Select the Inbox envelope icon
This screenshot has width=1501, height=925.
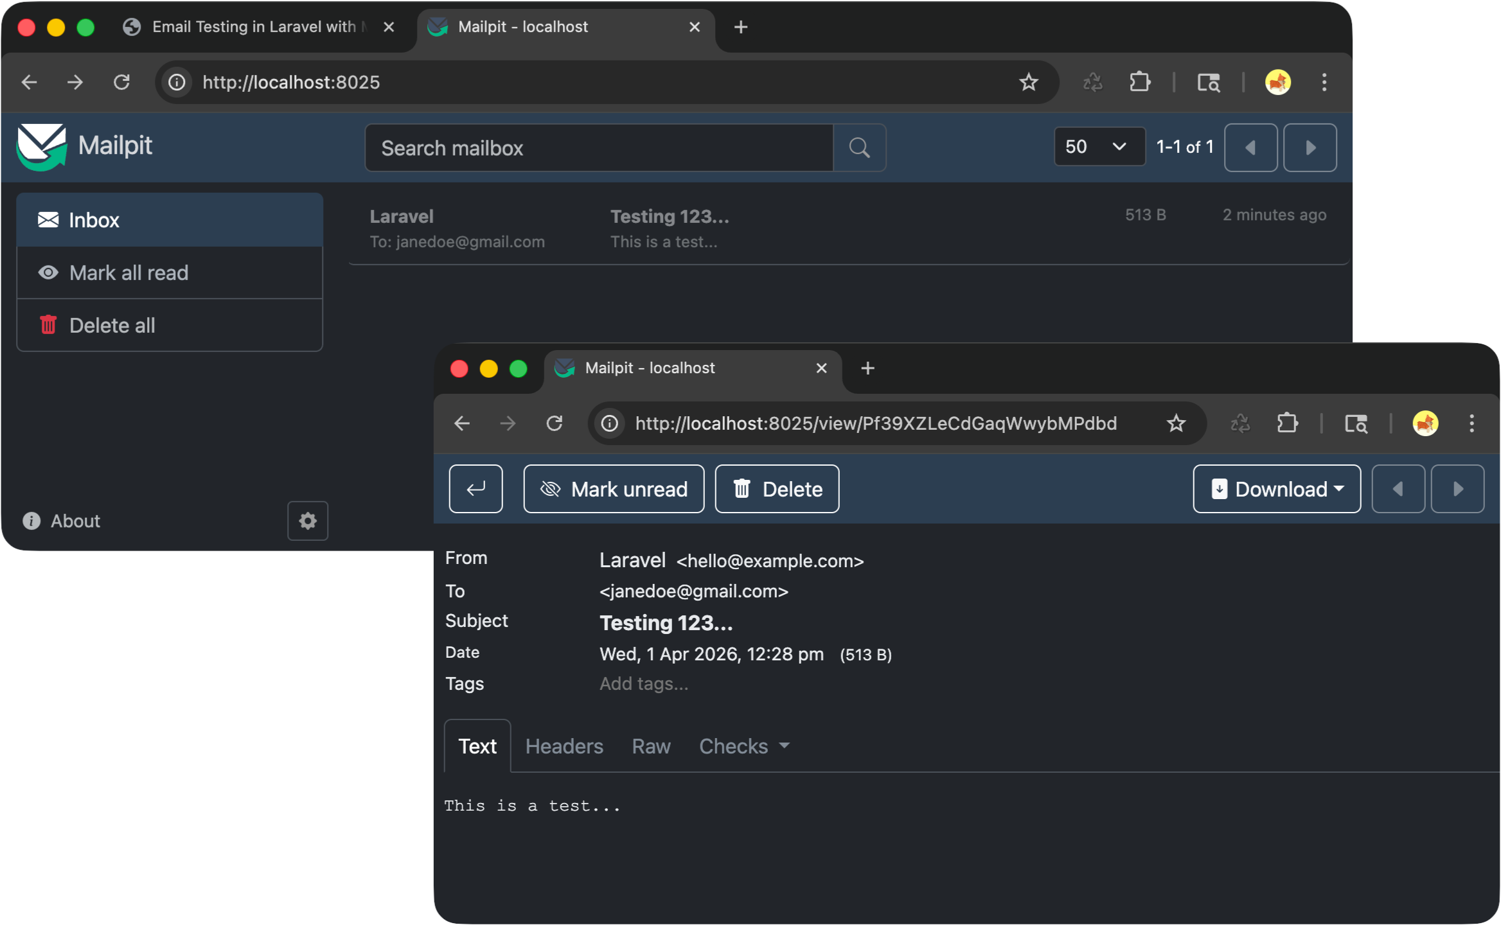point(49,220)
